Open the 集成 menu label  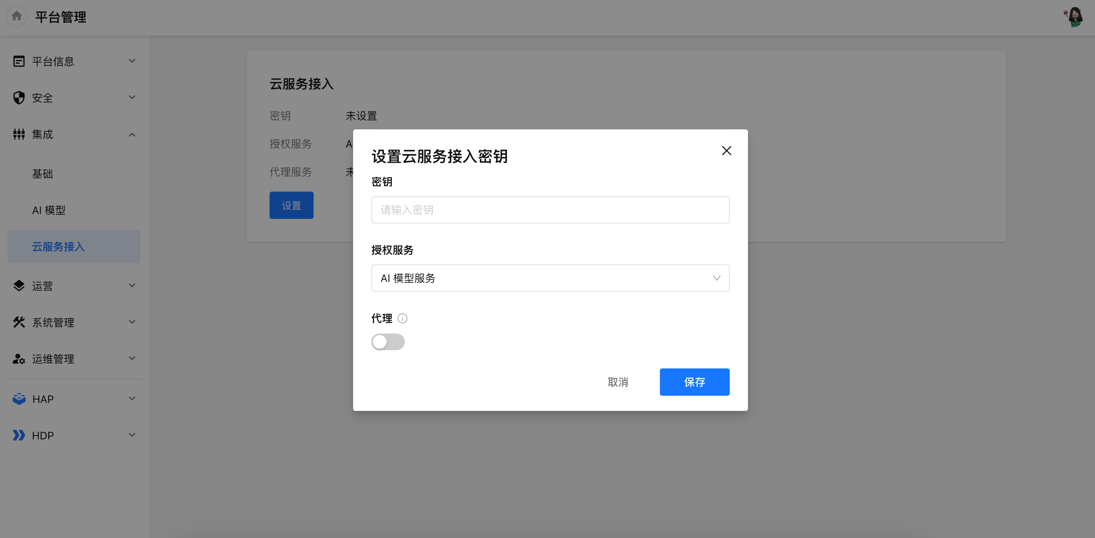[43, 135]
